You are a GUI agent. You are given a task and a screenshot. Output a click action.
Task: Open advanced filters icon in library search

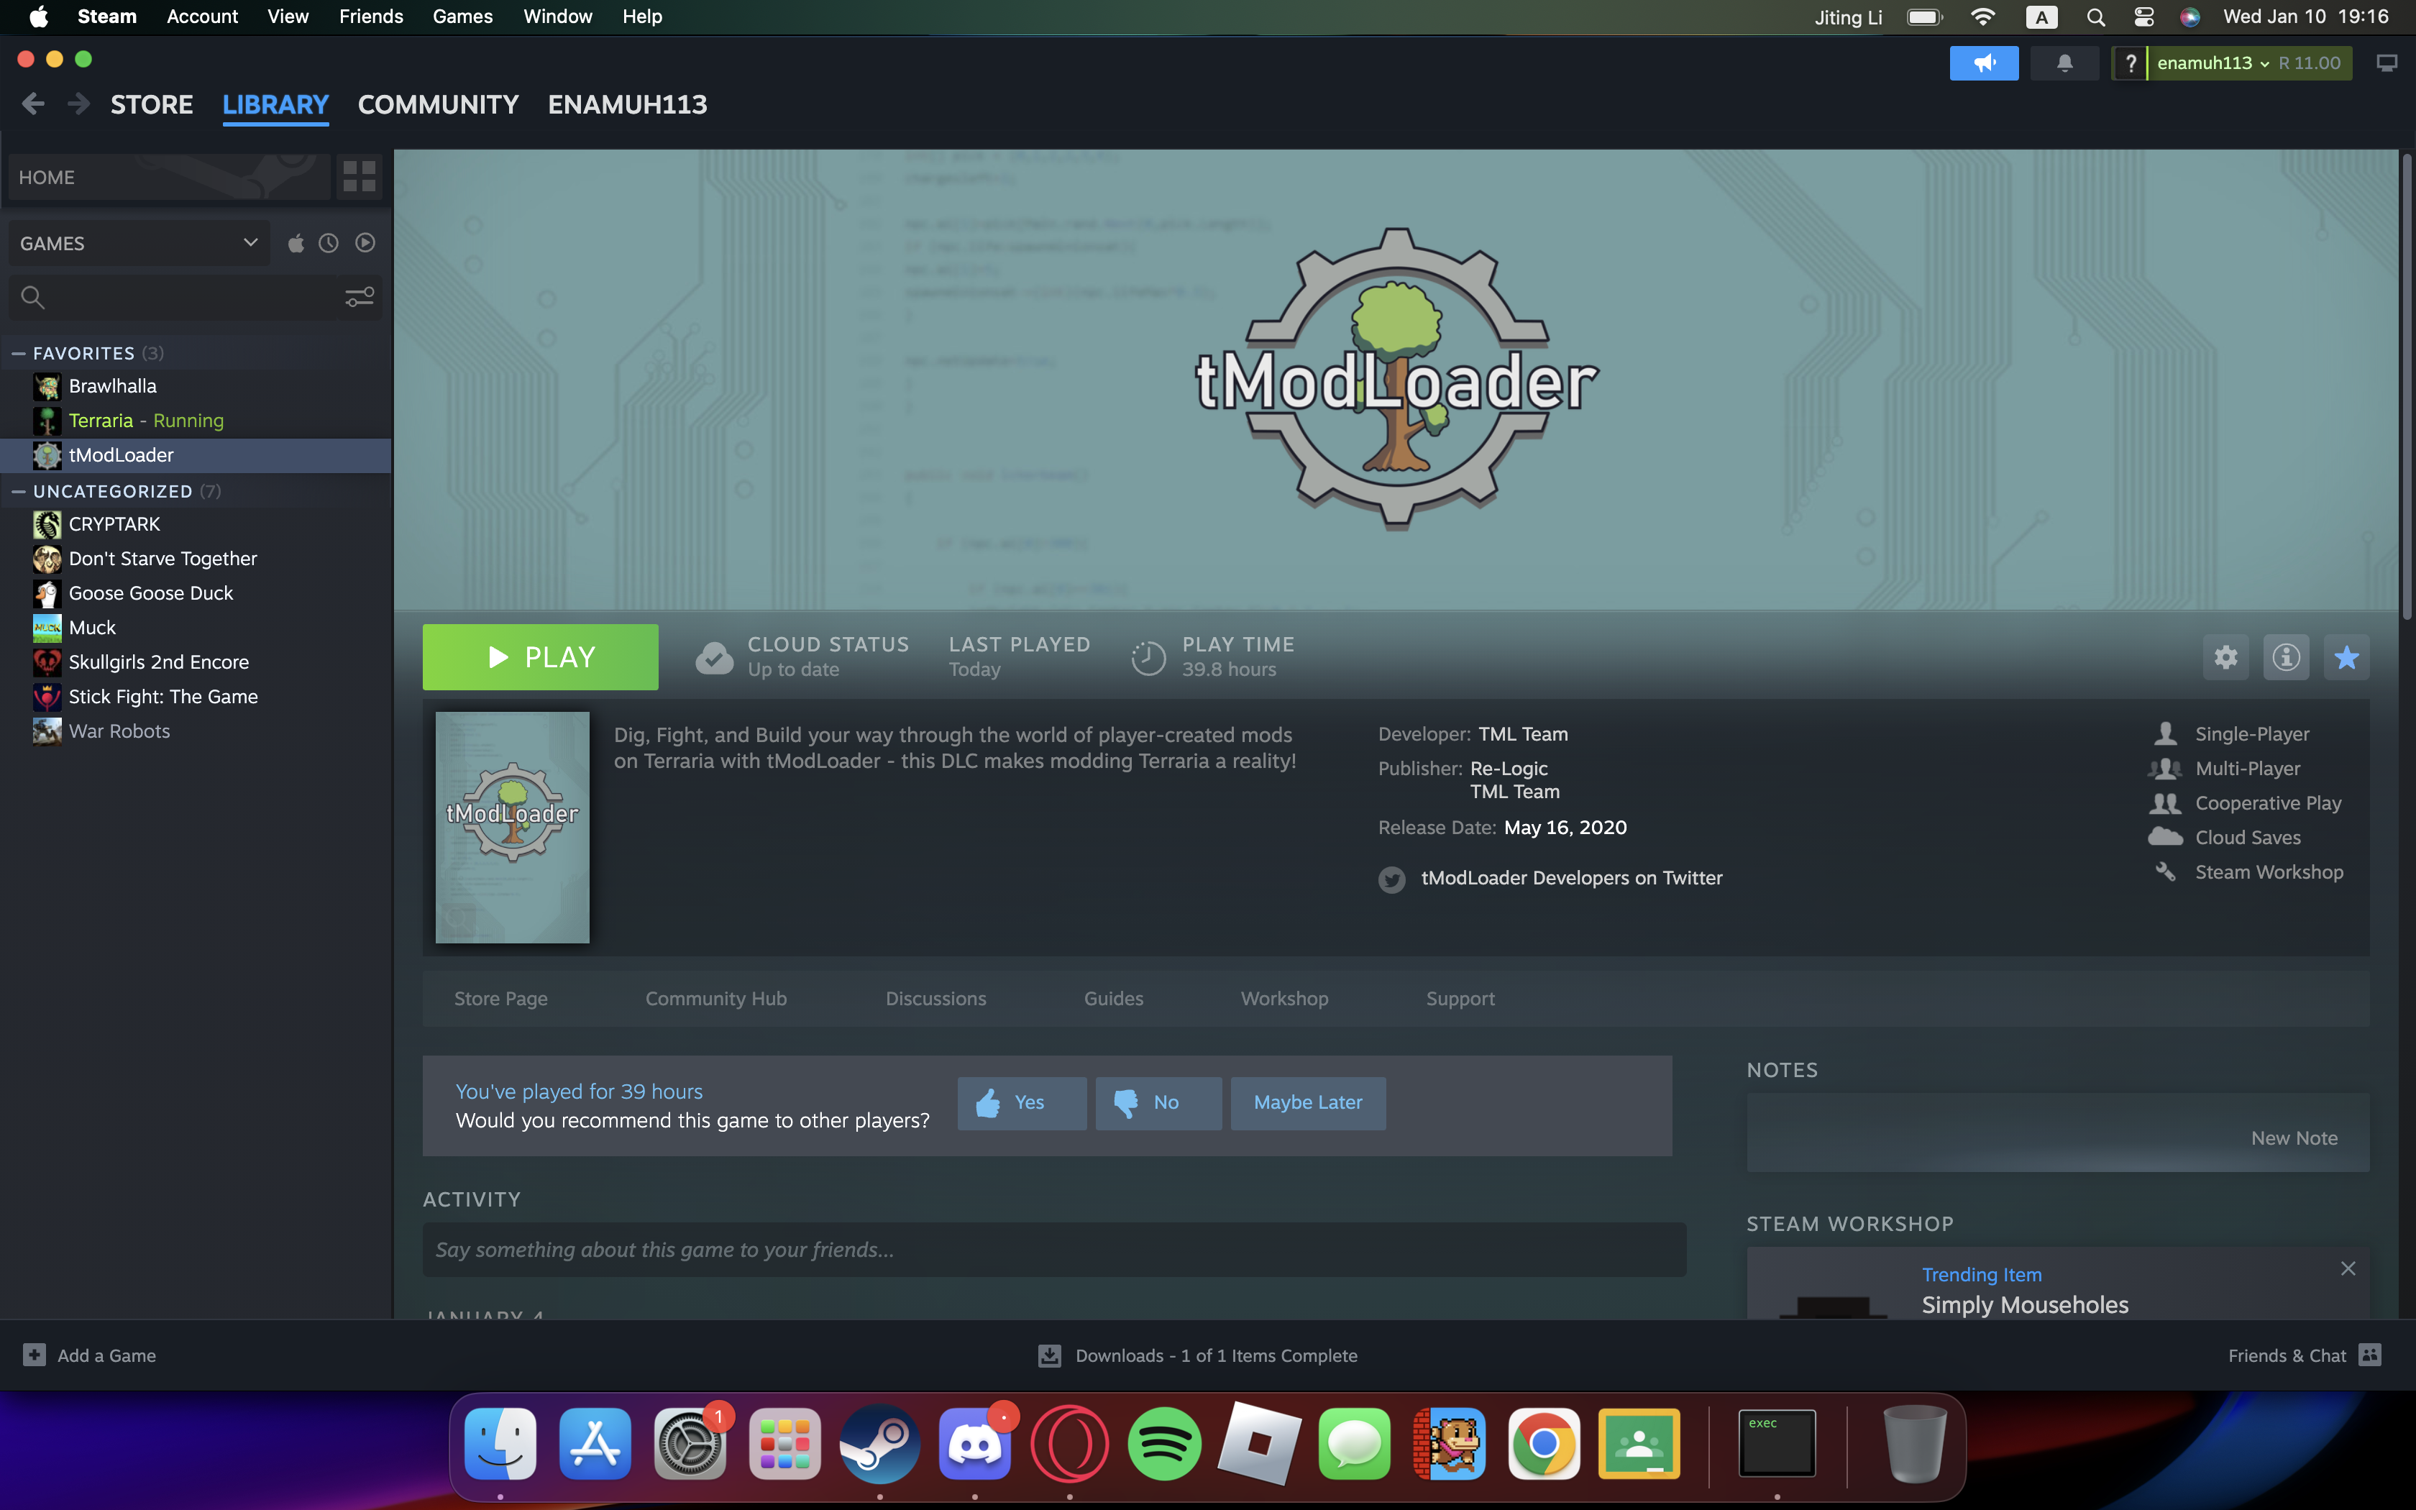358,296
